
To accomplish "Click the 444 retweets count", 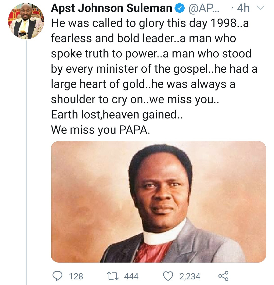I will (x=131, y=276).
